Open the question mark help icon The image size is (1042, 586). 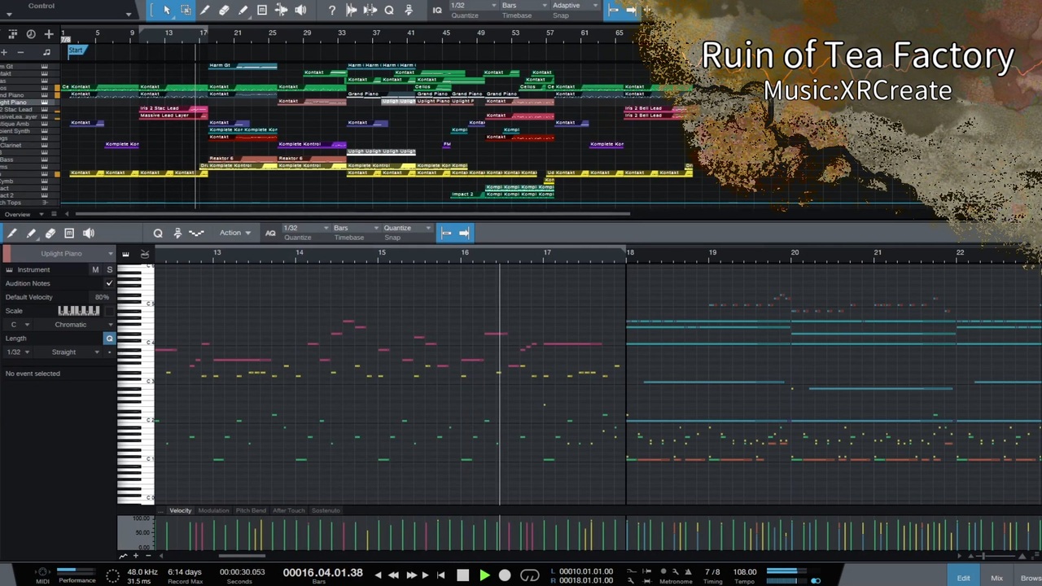[x=332, y=10]
